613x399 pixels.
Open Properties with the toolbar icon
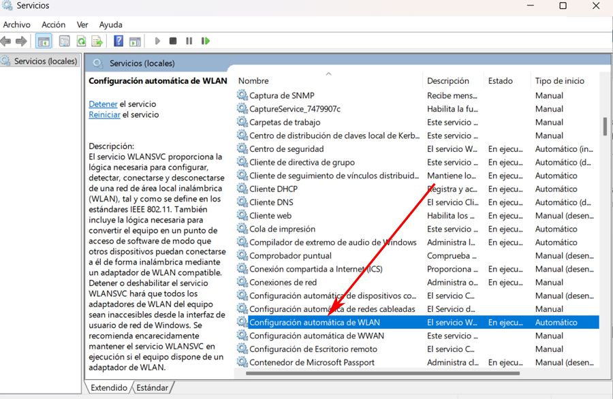click(x=63, y=41)
